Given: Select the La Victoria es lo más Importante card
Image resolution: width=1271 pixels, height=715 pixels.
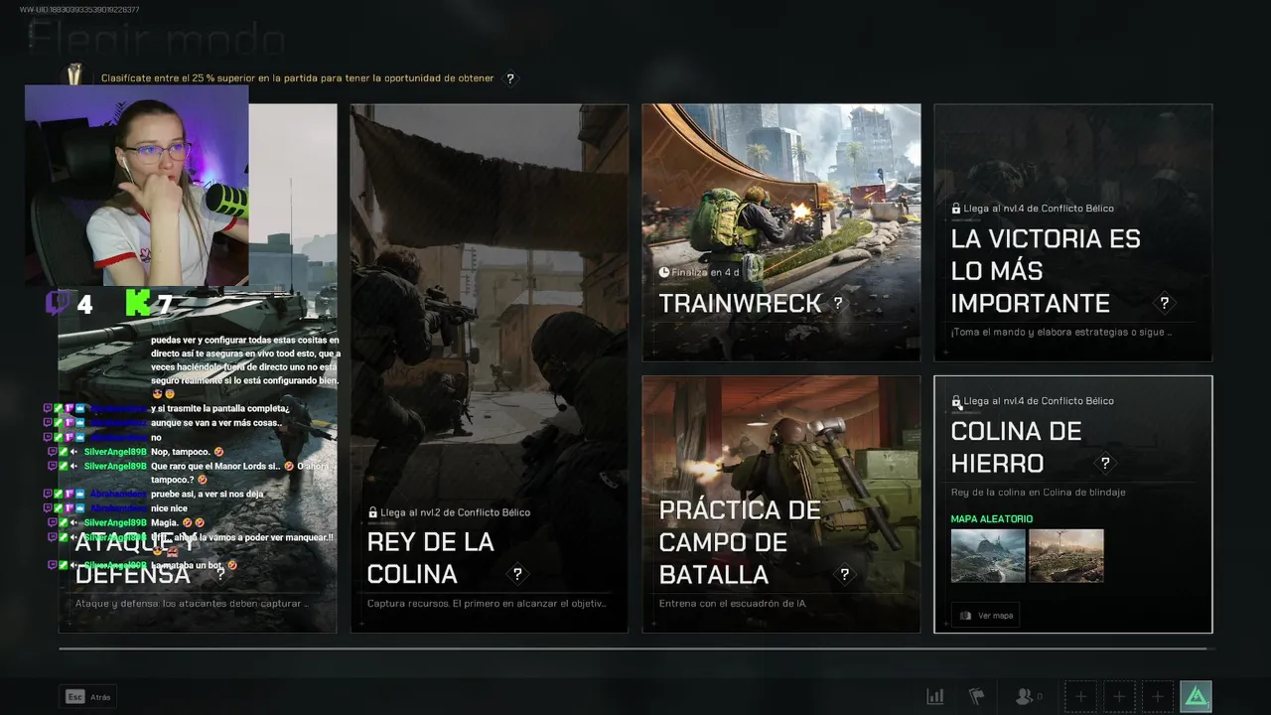Looking at the screenshot, I should (x=1073, y=232).
